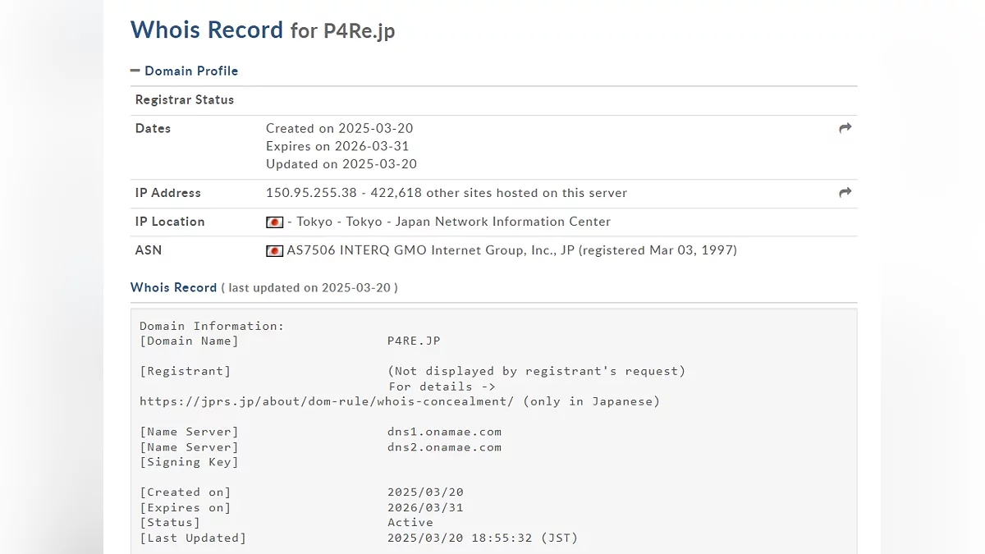Click "Expires on 2026-03-31" in the Dates row
This screenshot has height=554, width=985.
(337, 146)
